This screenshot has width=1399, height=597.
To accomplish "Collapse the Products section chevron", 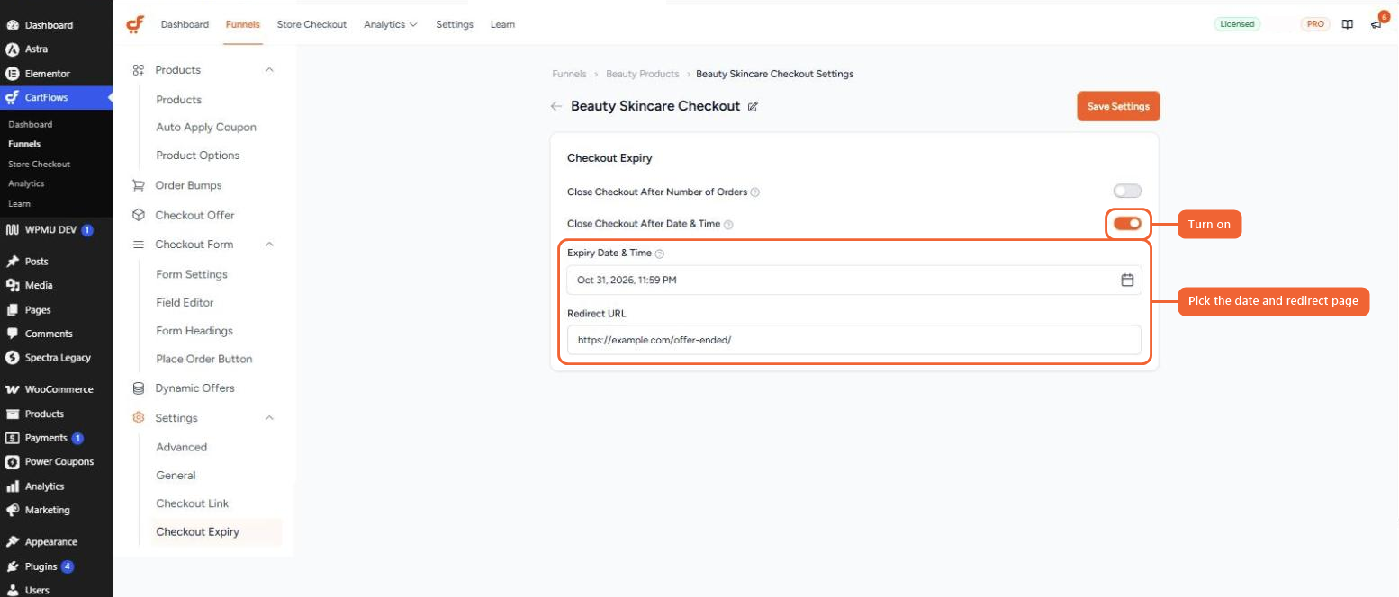I will [269, 69].
